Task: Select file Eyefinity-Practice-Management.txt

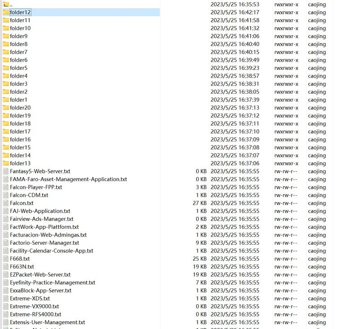Action: click(x=52, y=283)
